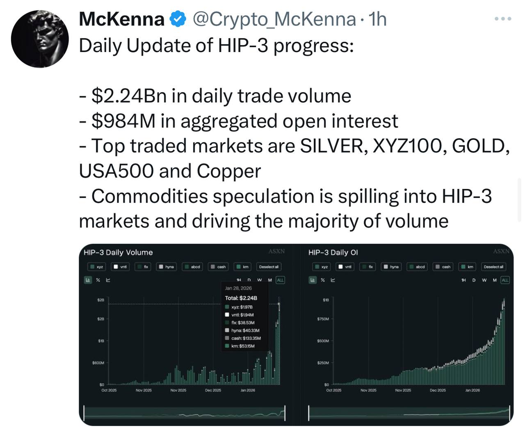Switch to percentage view on the Daily Volume chart
This screenshot has width=525, height=432.
pyautogui.click(x=98, y=280)
